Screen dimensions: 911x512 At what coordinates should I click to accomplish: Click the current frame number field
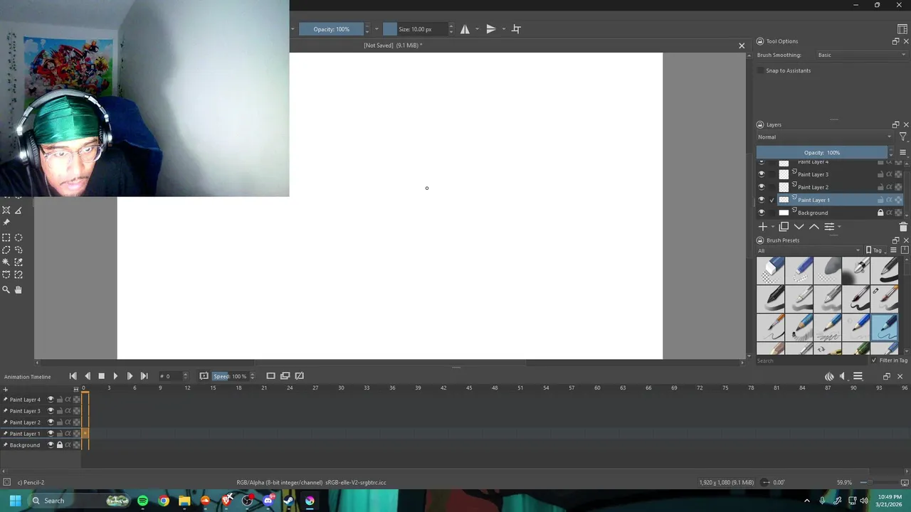pos(171,376)
